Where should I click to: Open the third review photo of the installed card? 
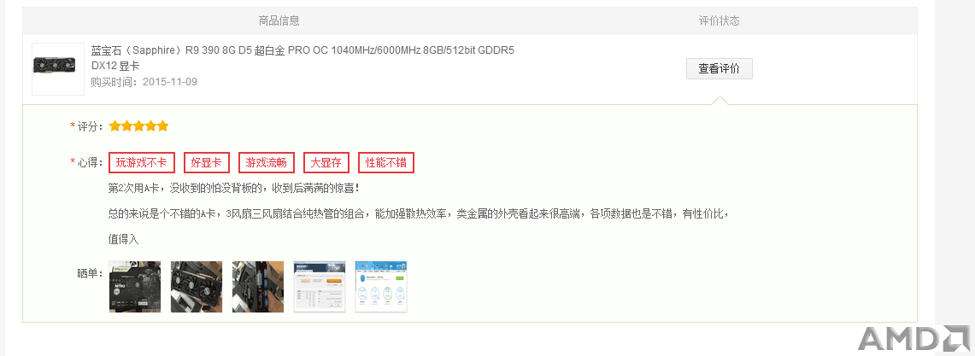(258, 286)
